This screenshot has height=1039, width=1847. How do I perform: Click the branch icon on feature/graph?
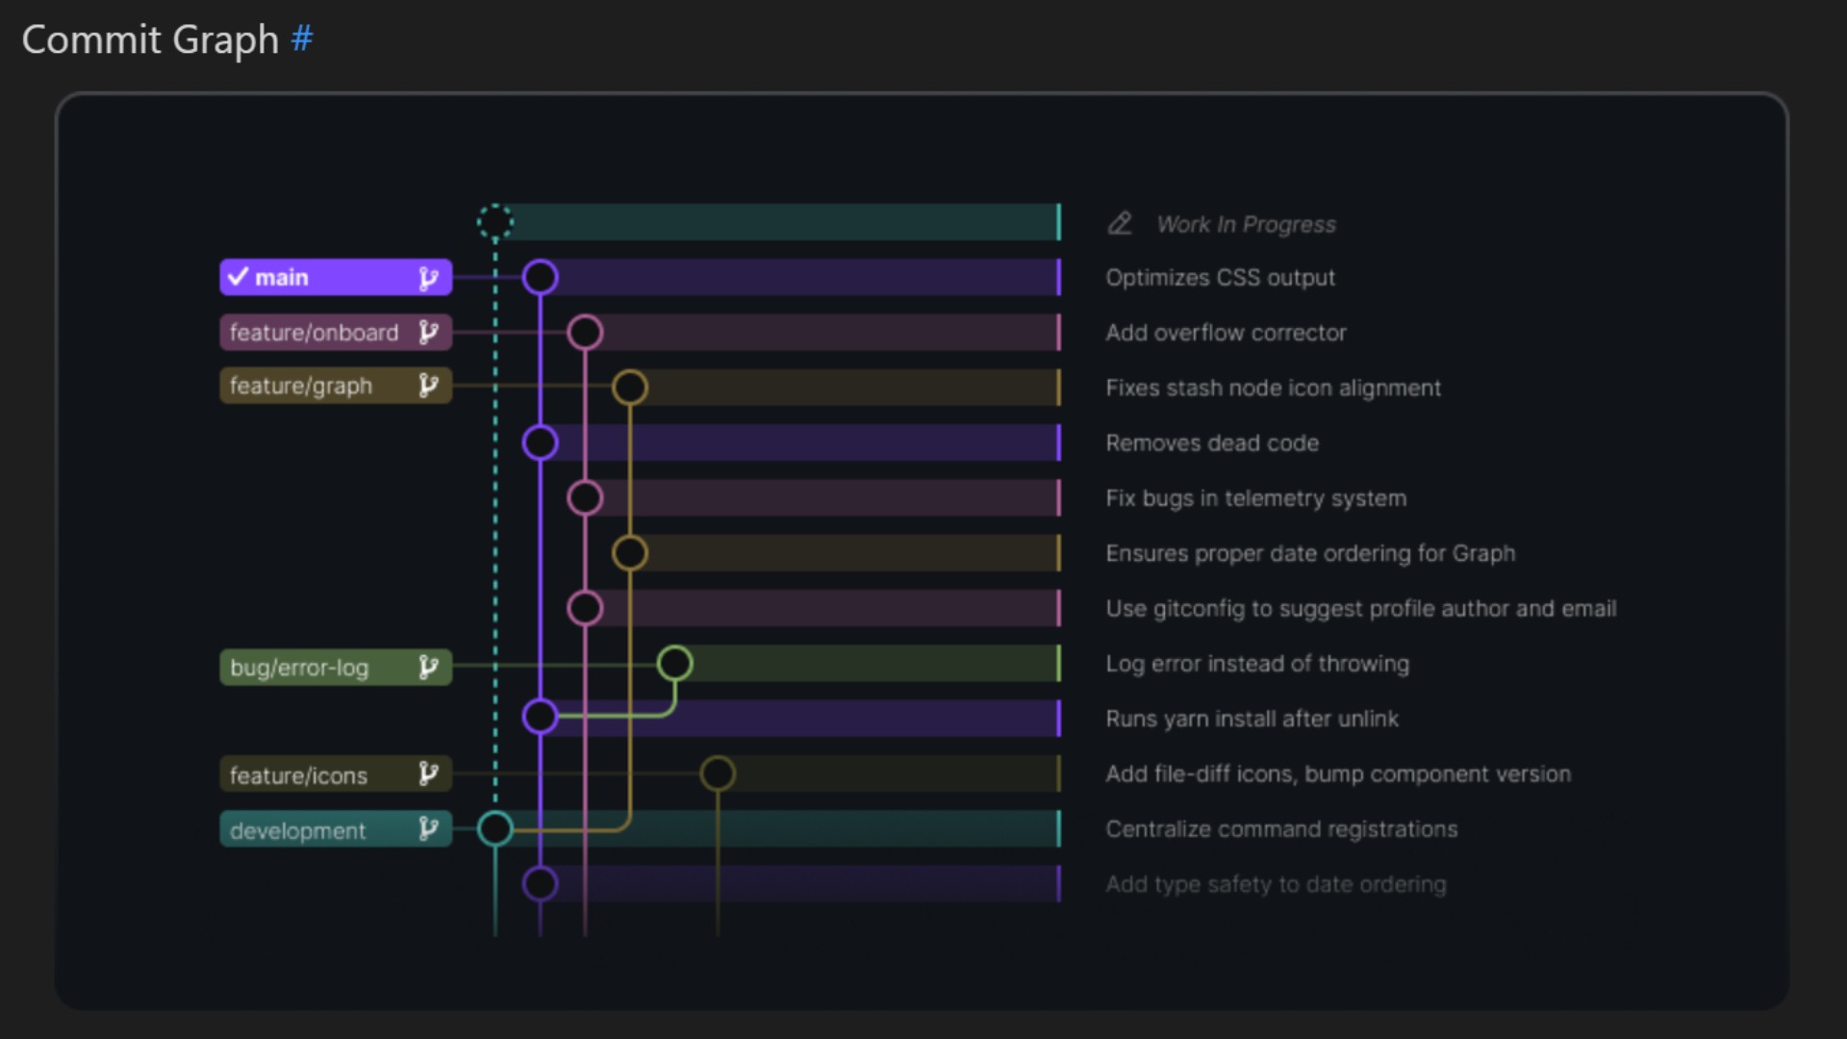pos(429,386)
